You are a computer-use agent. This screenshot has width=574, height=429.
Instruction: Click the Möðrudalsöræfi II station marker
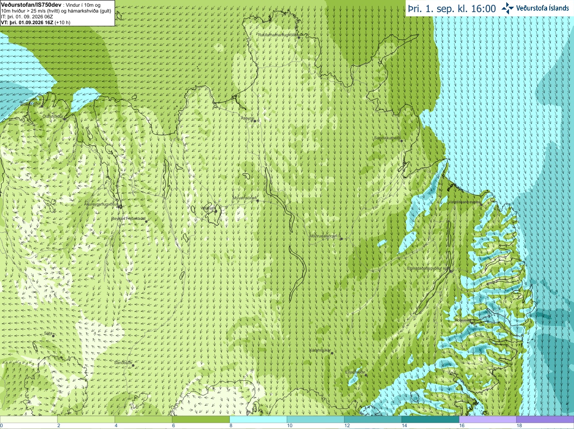(341, 239)
